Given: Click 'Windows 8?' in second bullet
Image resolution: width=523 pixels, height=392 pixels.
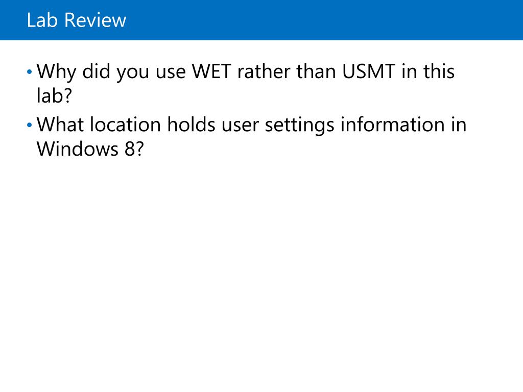Looking at the screenshot, I should (x=90, y=149).
